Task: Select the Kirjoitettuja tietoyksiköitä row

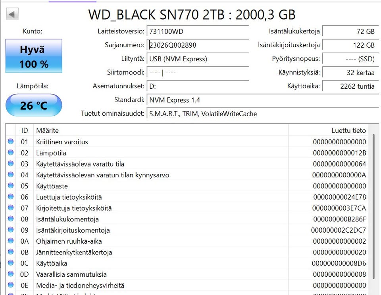Action: pyautogui.click(x=187, y=208)
